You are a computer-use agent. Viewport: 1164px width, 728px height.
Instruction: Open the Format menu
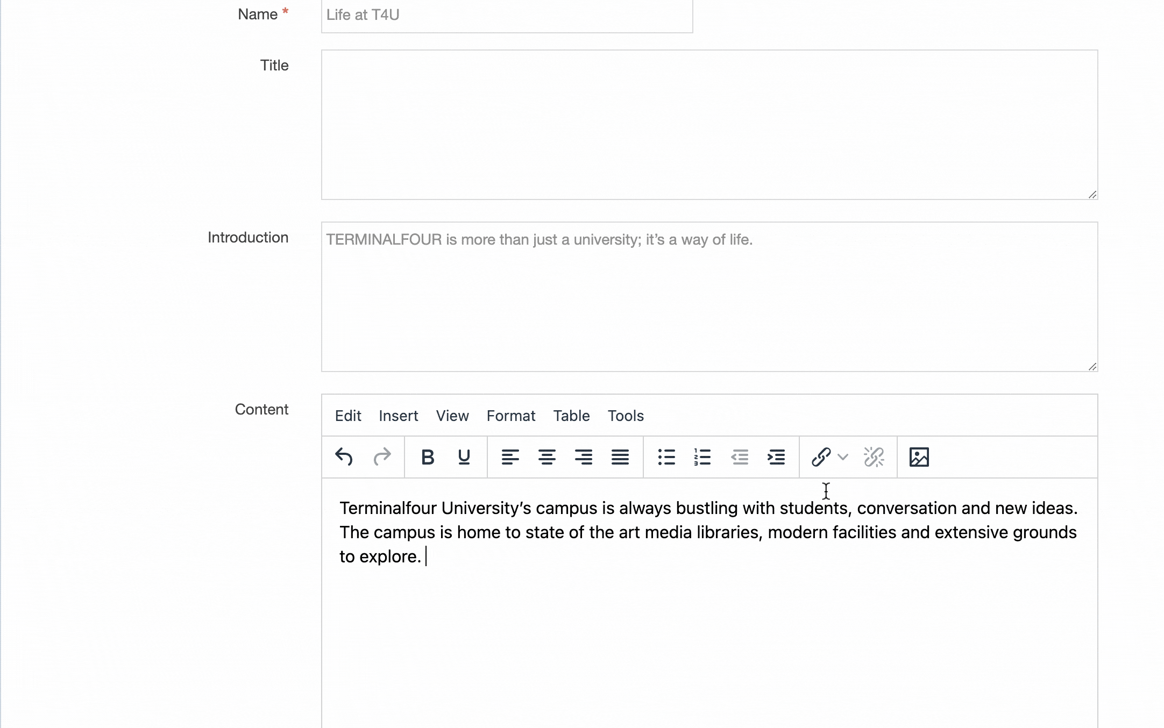pyautogui.click(x=511, y=416)
